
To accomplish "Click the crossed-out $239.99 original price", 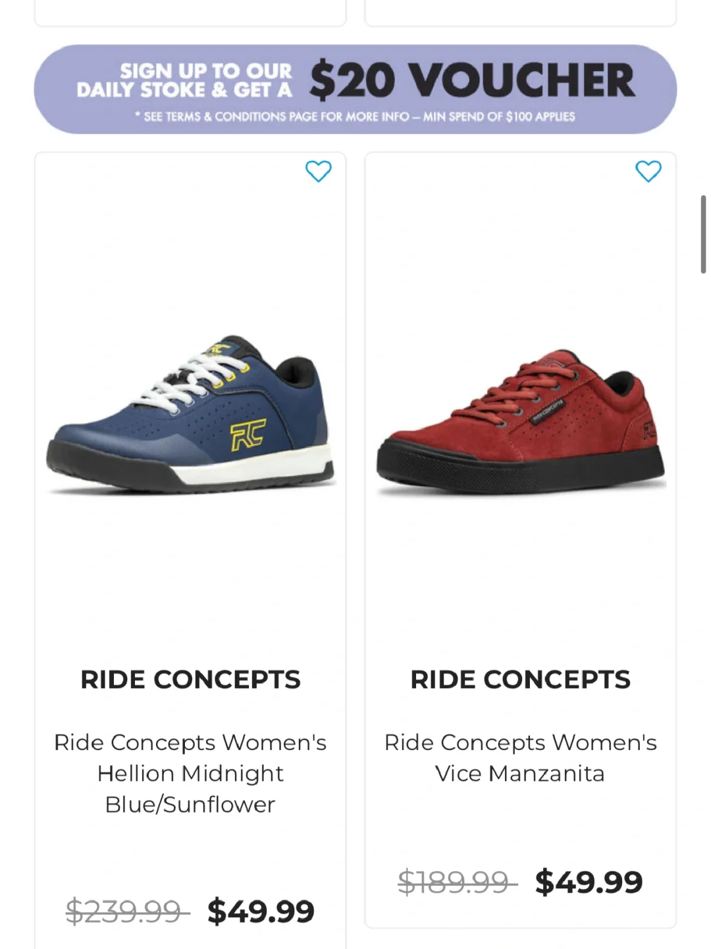I will click(124, 911).
